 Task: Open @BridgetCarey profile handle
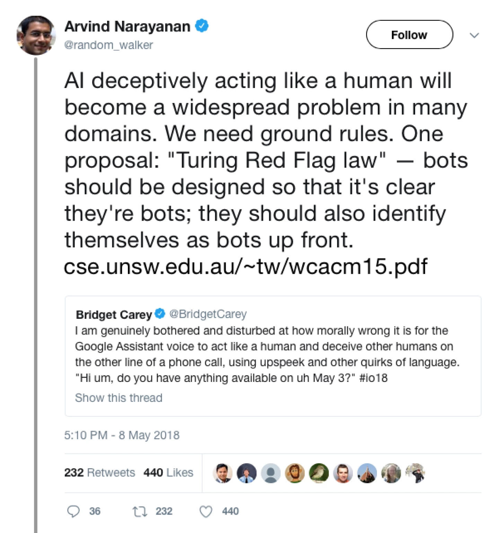coord(208,314)
